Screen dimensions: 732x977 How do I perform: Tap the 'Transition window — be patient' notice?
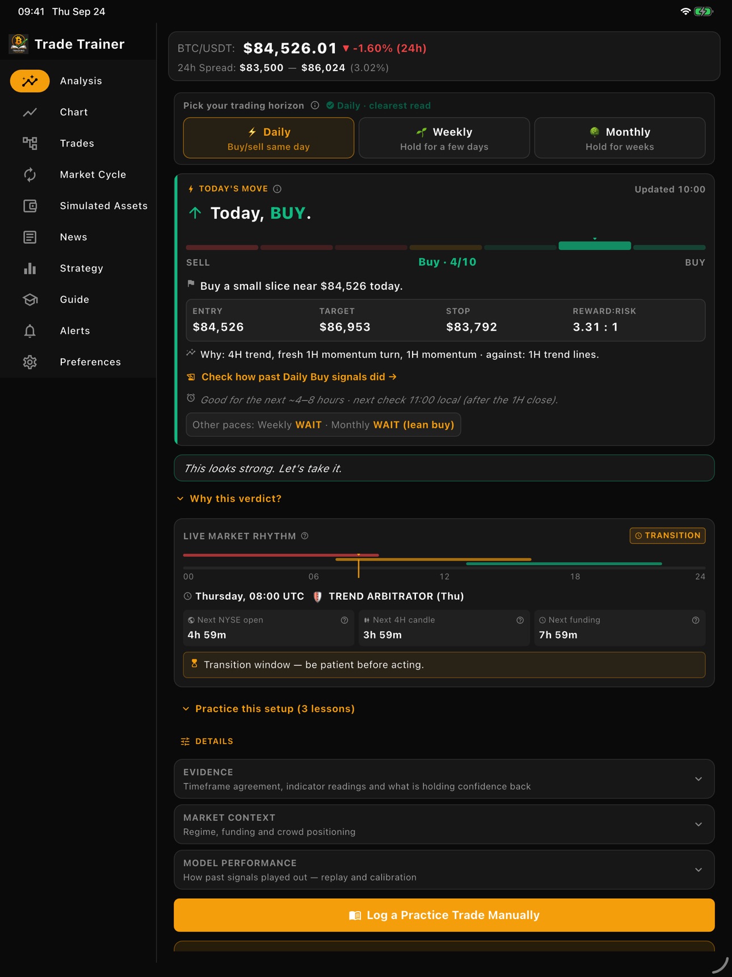tap(444, 665)
